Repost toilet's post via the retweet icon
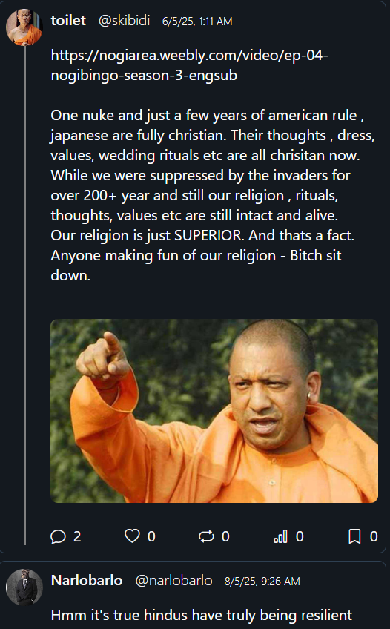The width and height of the screenshot is (390, 629). [206, 536]
